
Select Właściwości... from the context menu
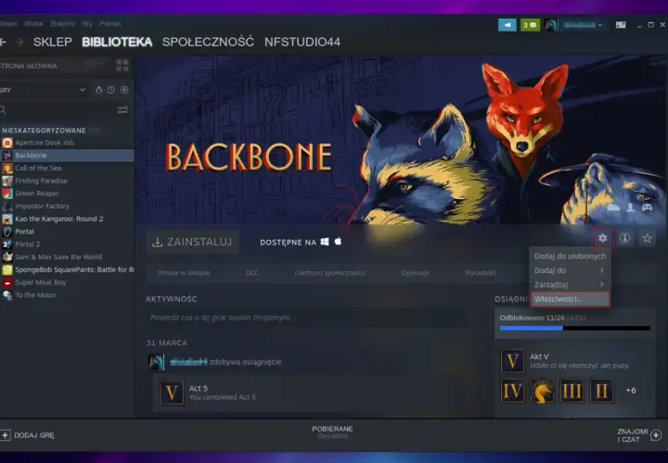(x=570, y=299)
